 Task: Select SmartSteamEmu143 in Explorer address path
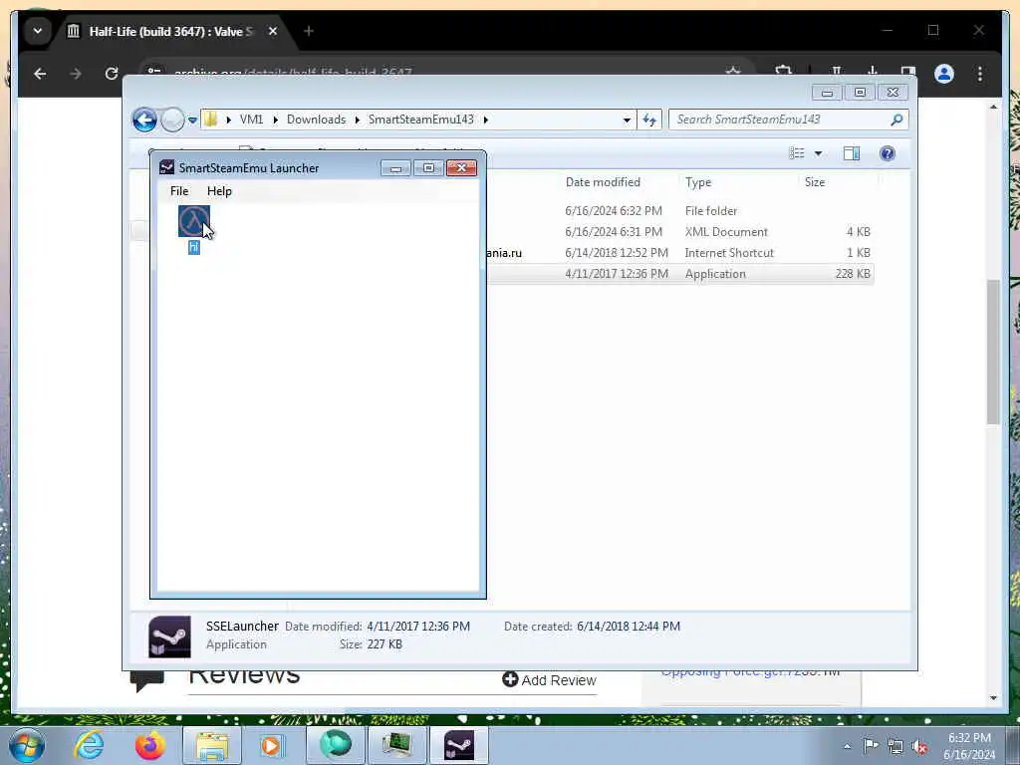coord(421,120)
